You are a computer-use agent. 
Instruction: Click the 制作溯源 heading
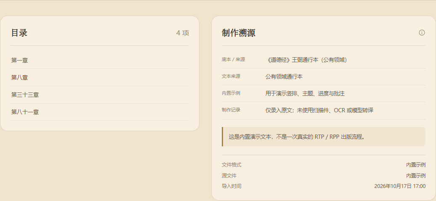coord(238,33)
